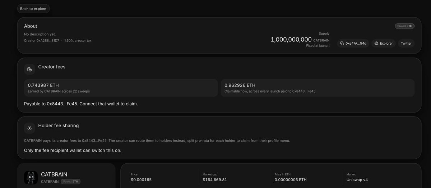Click the globe icon in Explorer button

(x=376, y=43)
